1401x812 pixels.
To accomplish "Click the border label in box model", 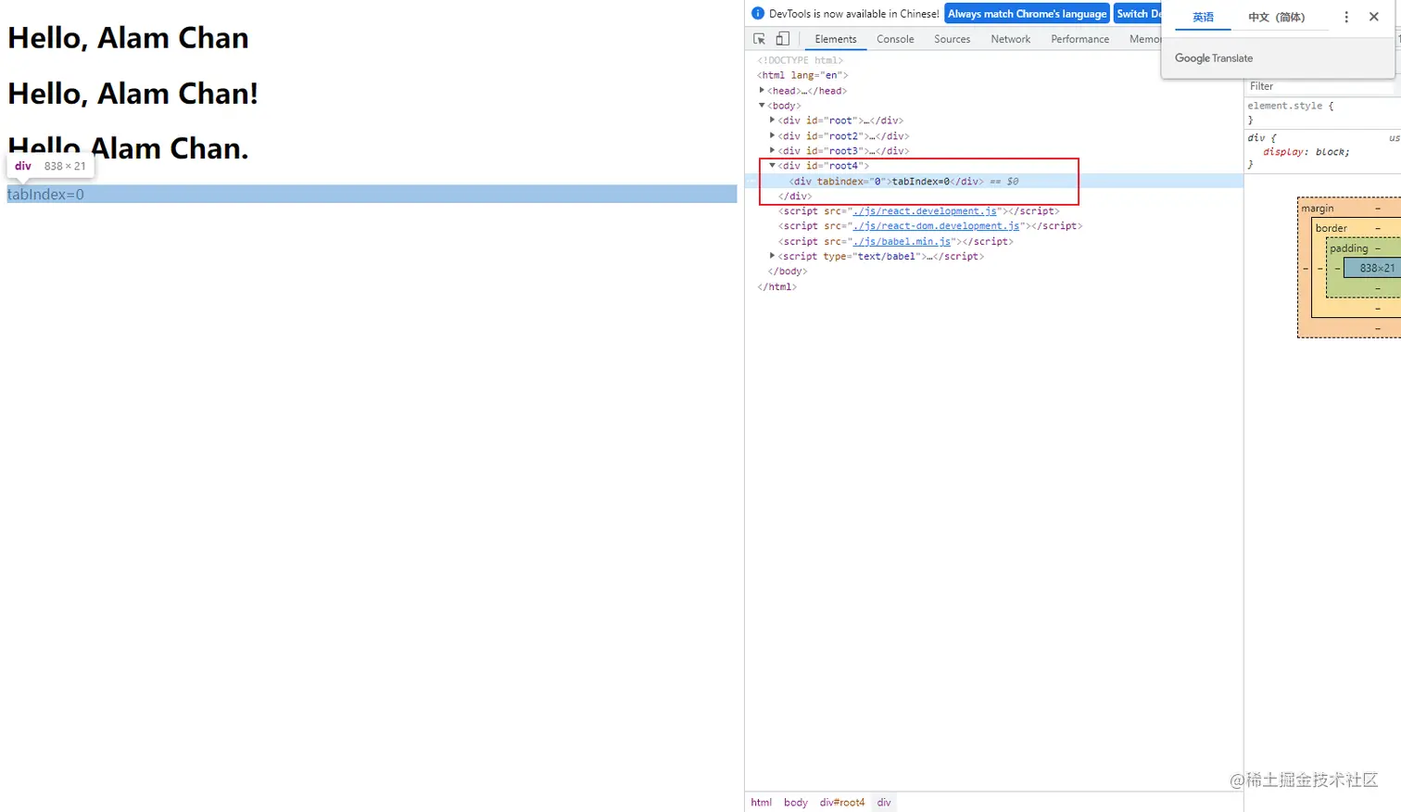I will tap(1332, 228).
